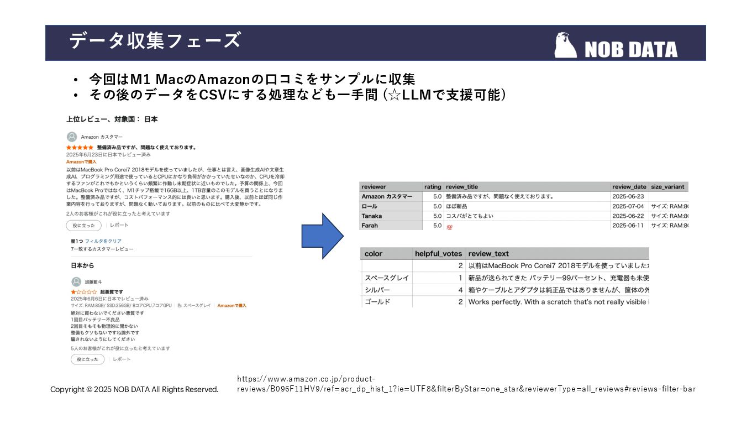Click the 💯 emoji in Farah's row
The width and height of the screenshot is (752, 423).
tap(449, 226)
